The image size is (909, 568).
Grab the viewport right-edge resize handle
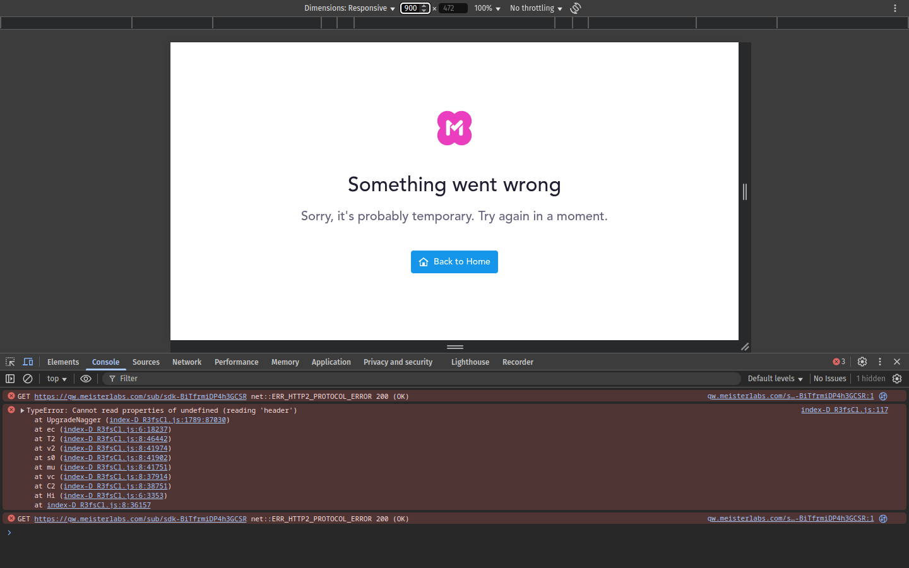[745, 191]
